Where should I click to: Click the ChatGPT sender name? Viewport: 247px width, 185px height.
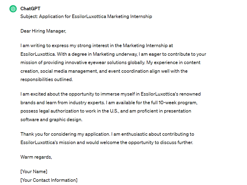[x=30, y=9]
